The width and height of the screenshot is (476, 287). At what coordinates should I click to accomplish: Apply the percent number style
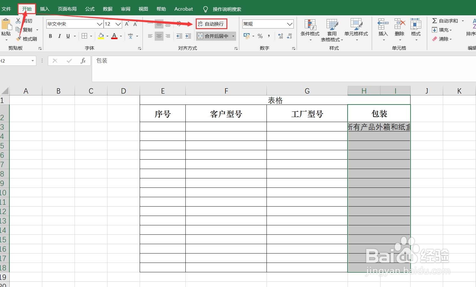coord(260,36)
